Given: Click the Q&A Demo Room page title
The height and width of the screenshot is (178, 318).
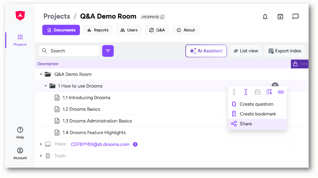Looking at the screenshot, I should pos(108,16).
